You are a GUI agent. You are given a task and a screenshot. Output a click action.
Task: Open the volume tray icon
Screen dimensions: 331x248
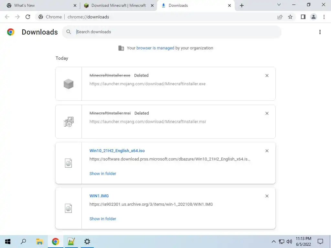coord(289,242)
